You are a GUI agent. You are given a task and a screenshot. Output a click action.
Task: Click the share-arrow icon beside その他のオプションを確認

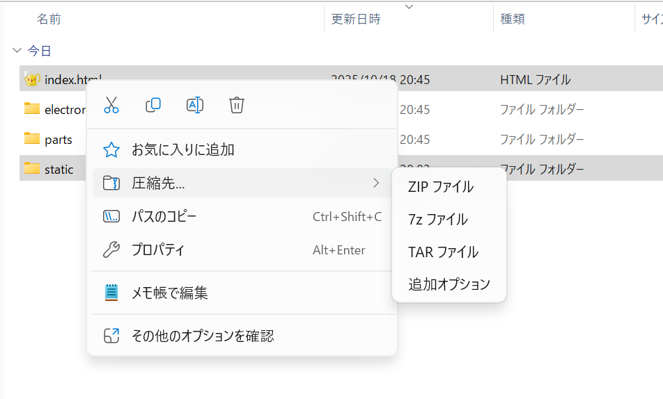point(111,336)
